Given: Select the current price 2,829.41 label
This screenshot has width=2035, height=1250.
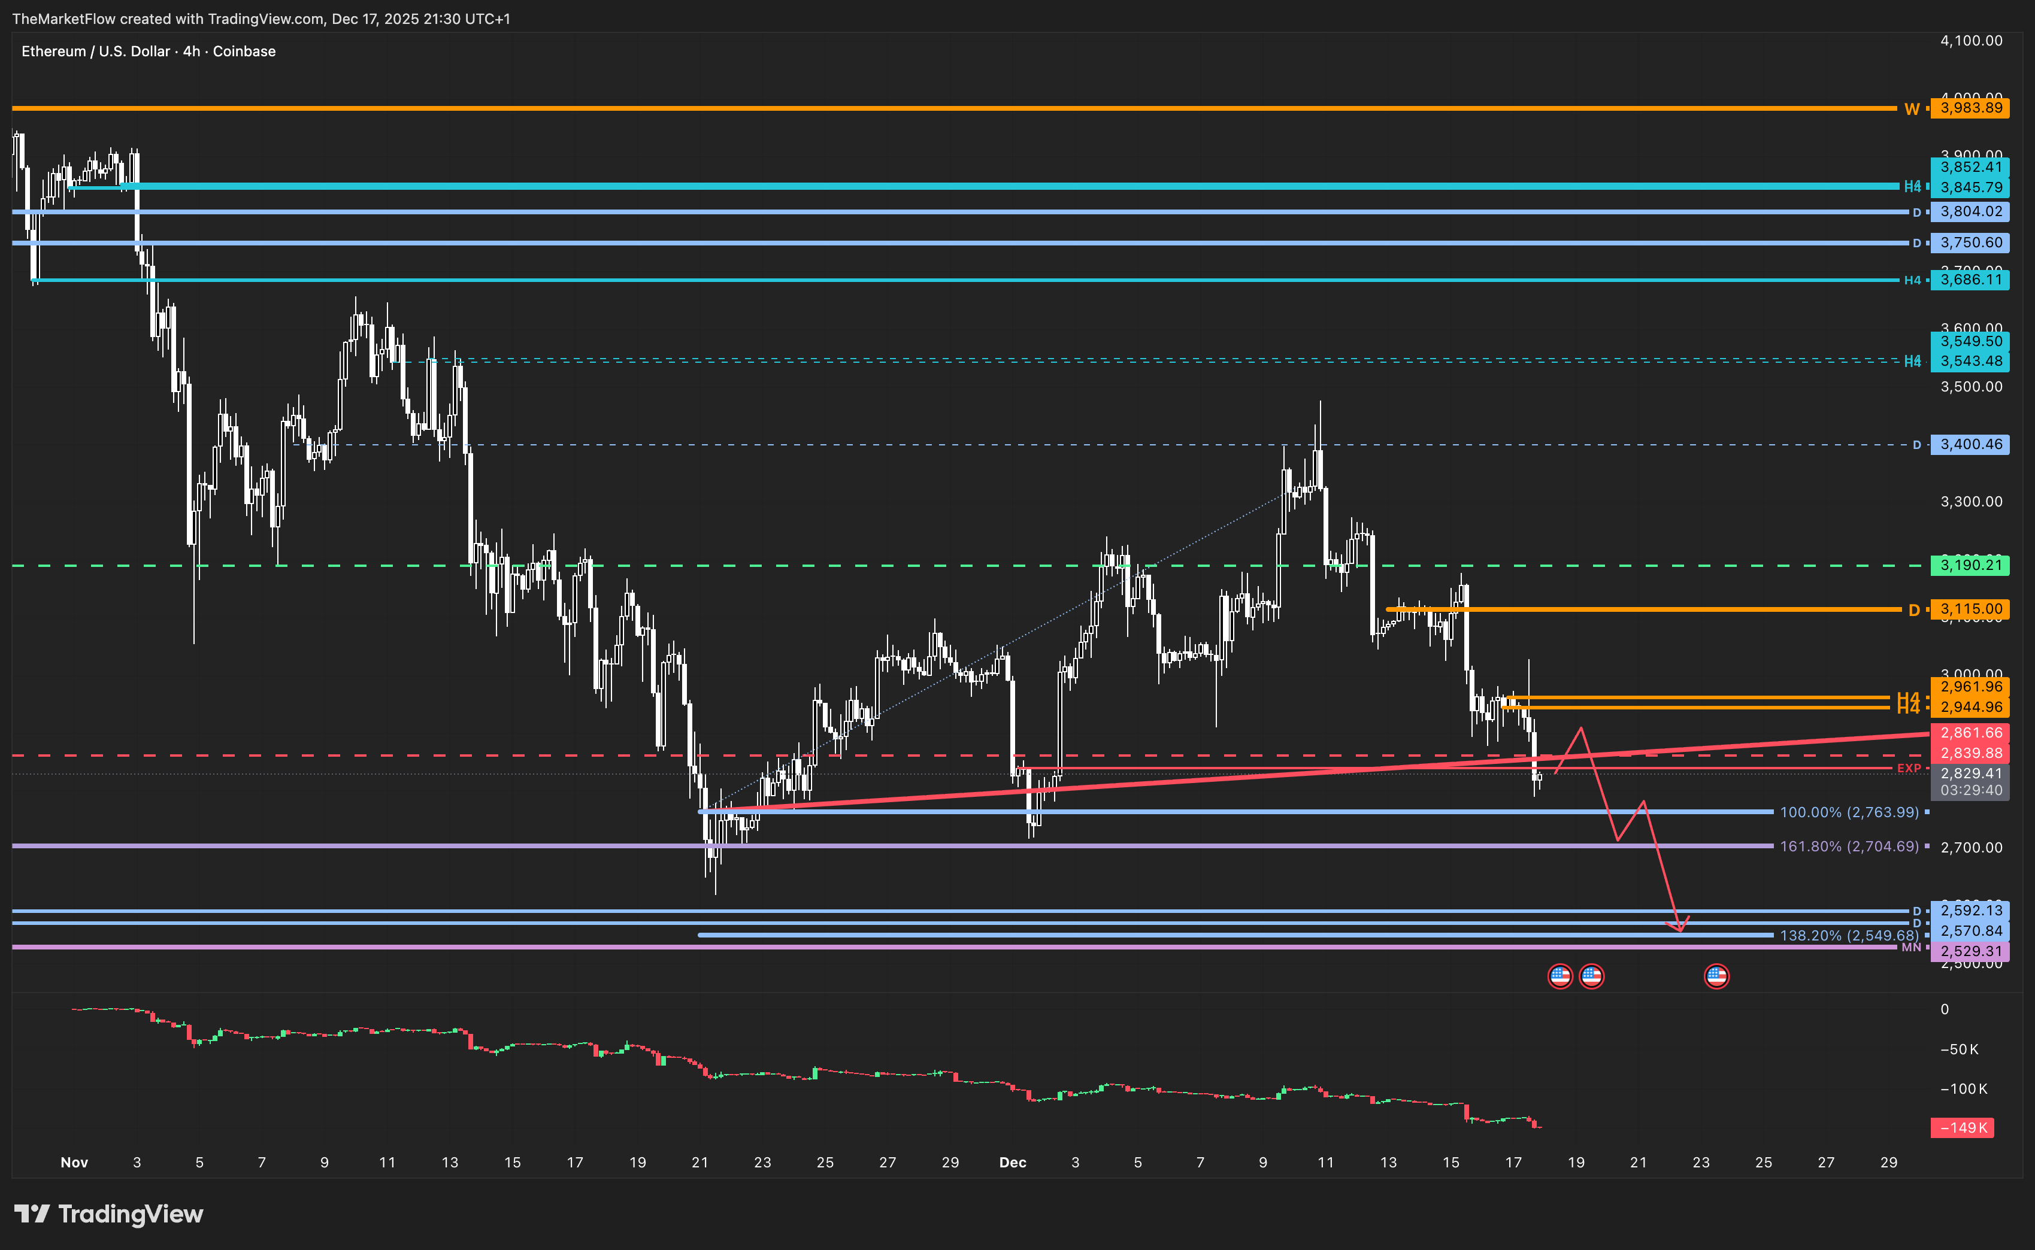Looking at the screenshot, I should tap(1970, 774).
